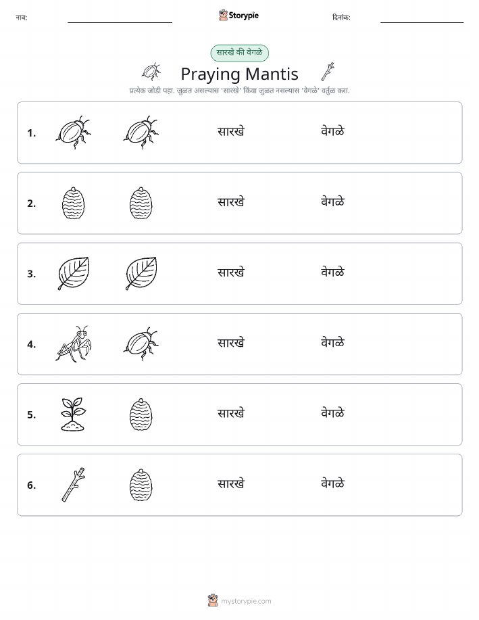The width and height of the screenshot is (479, 620).
Task: Click the second egg case in row 2
Action: (x=141, y=204)
